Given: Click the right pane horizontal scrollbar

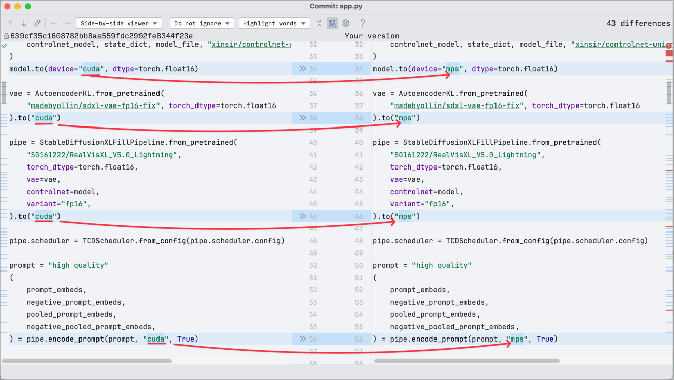Looking at the screenshot, I should point(467,361).
